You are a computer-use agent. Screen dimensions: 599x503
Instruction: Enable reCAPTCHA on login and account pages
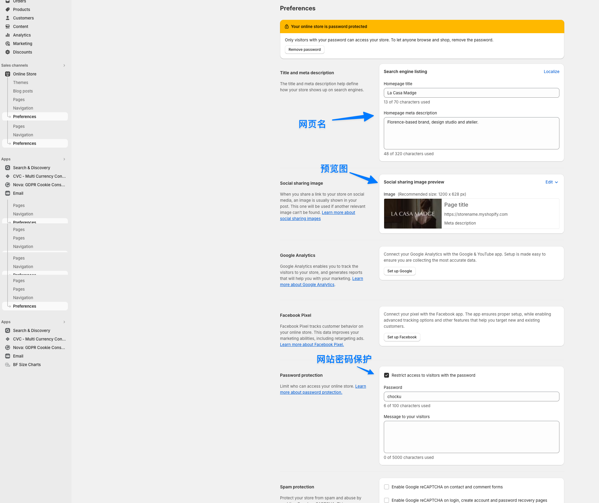387,500
